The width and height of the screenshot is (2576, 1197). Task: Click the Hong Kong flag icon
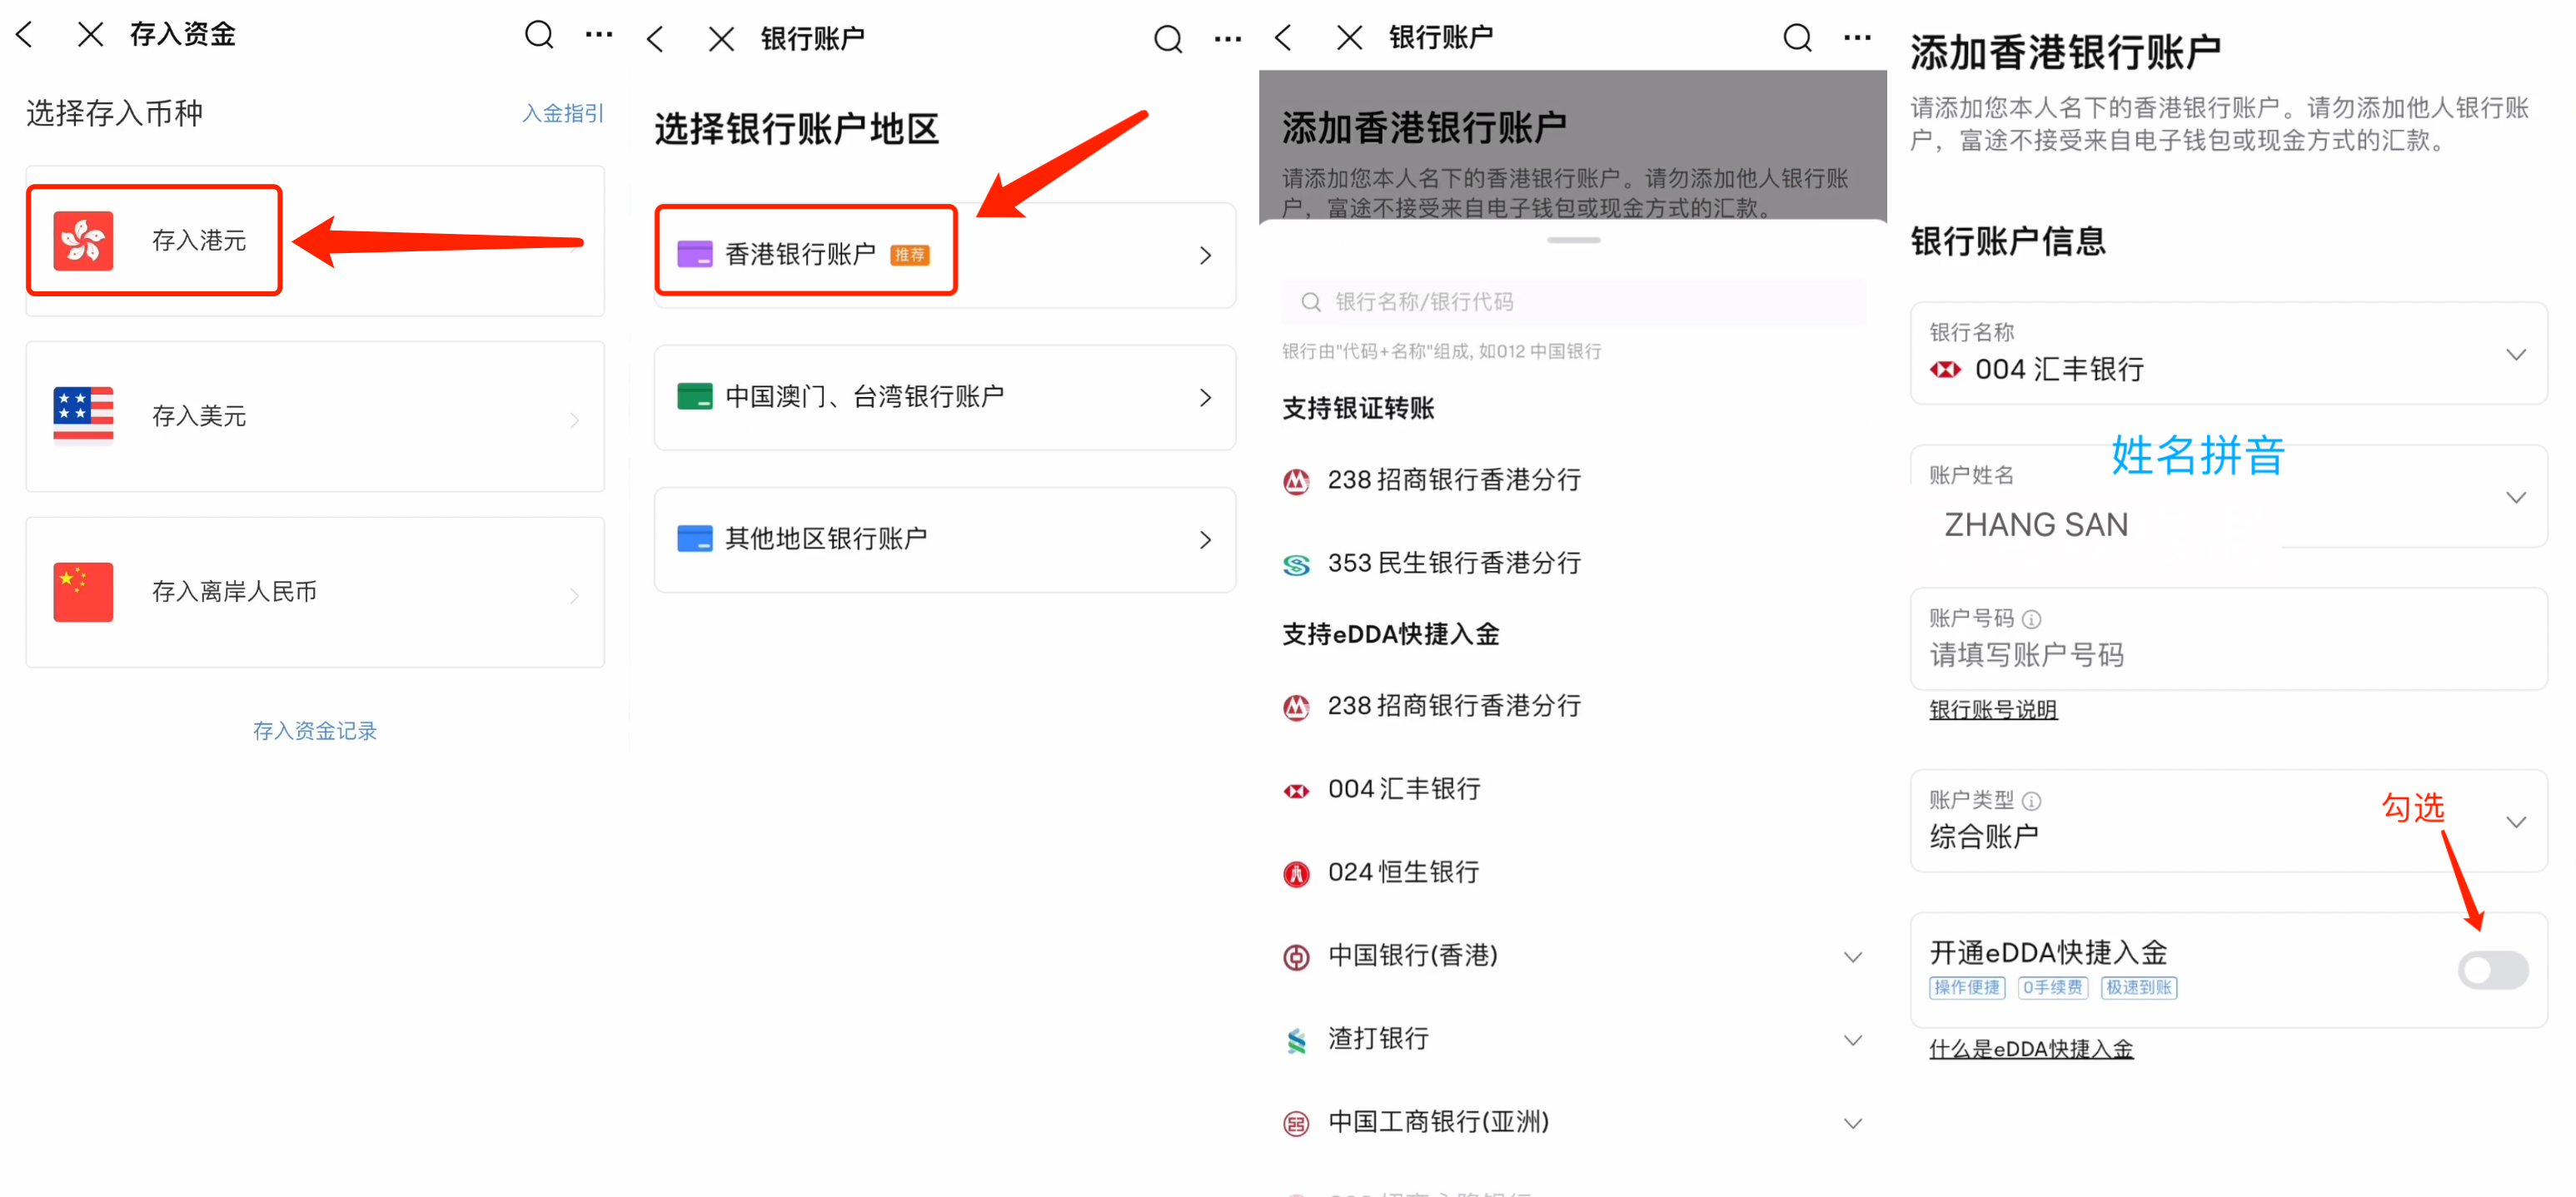pos(83,241)
